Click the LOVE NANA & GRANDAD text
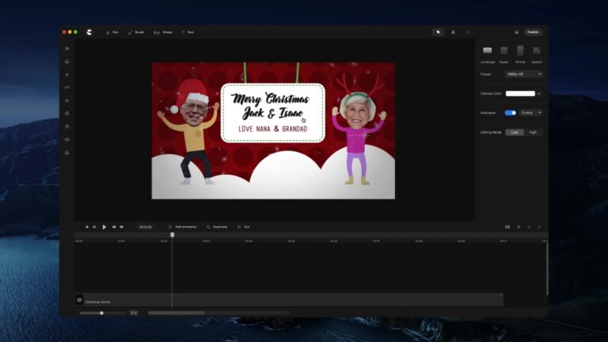 pyautogui.click(x=272, y=129)
